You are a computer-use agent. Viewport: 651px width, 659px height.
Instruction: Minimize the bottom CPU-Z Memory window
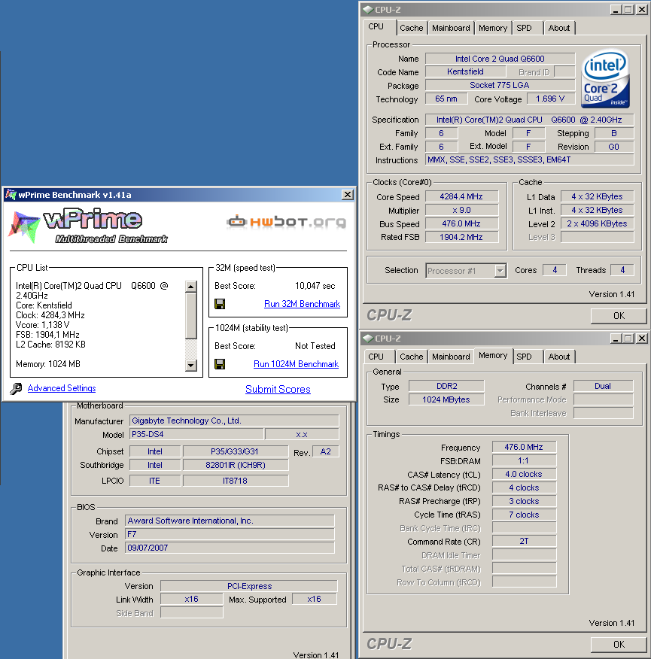(616, 338)
